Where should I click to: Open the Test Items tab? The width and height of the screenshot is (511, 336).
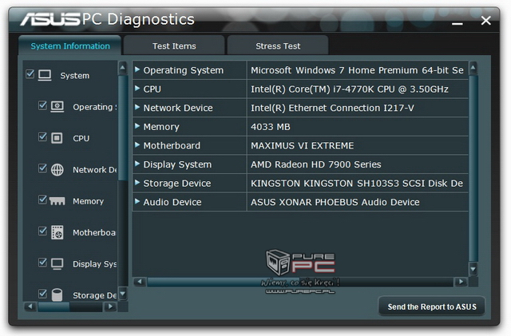pos(174,45)
